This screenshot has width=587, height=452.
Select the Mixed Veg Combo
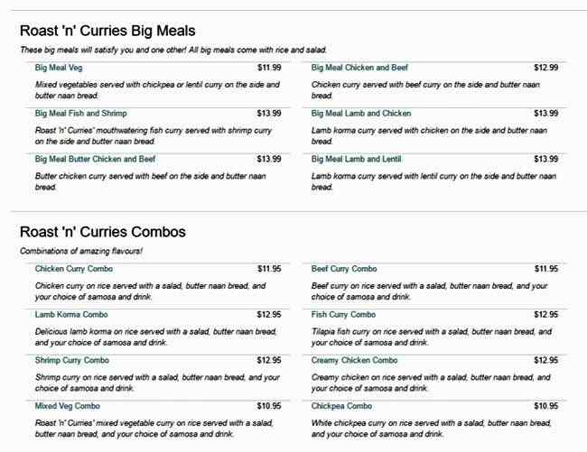point(68,406)
